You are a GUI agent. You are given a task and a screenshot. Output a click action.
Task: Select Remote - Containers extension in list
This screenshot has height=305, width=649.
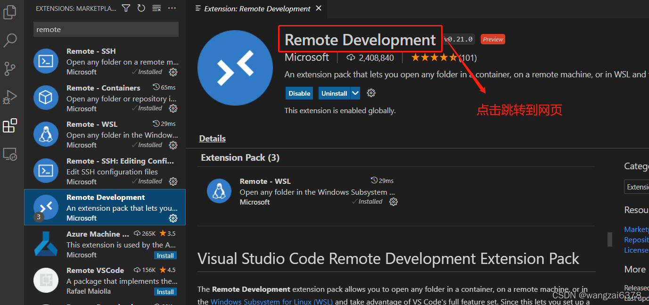pyautogui.click(x=105, y=98)
